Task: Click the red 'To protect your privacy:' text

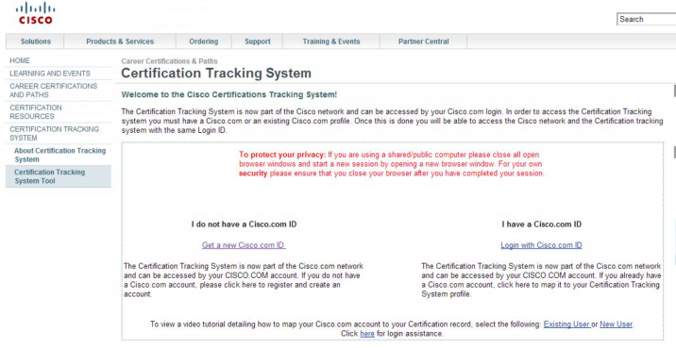Action: (282, 155)
